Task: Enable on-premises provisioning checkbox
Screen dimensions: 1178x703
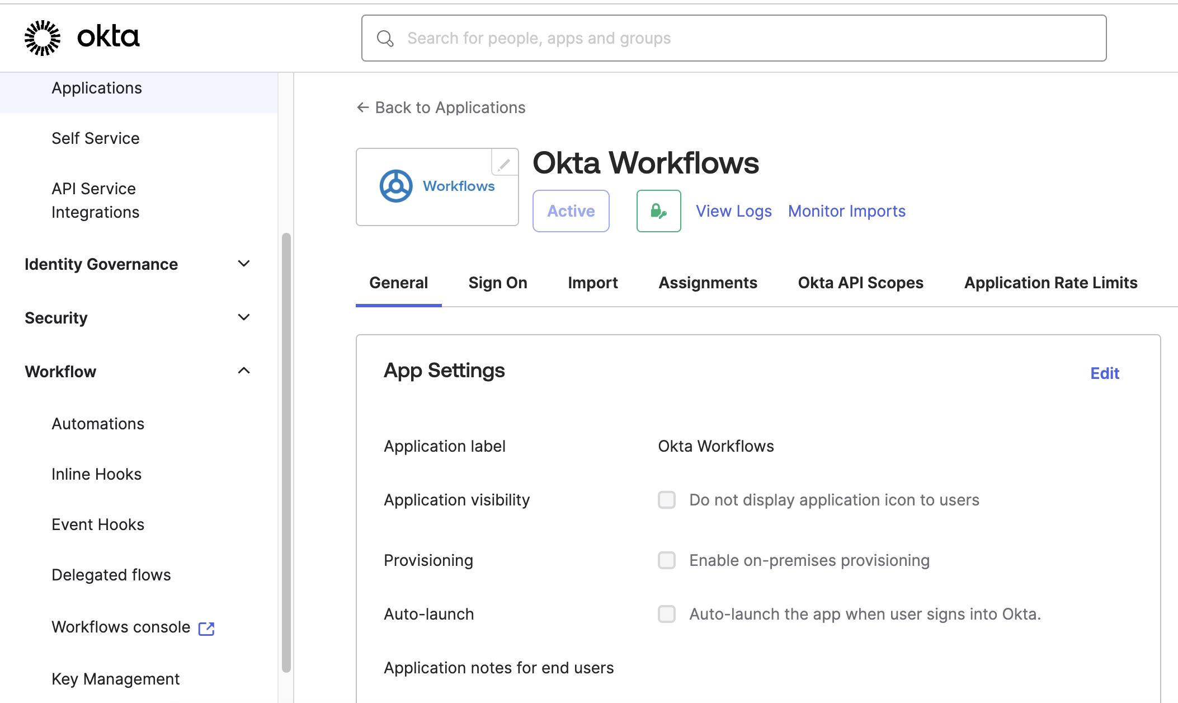Action: point(667,560)
